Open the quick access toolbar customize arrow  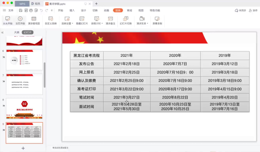tap(52, 11)
